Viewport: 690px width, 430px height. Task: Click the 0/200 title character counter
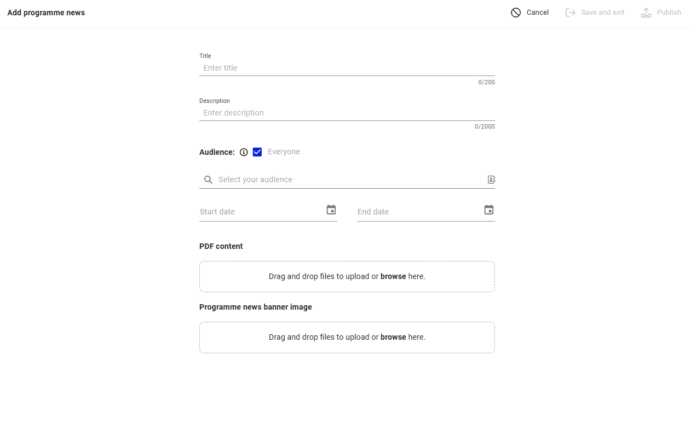[486, 82]
